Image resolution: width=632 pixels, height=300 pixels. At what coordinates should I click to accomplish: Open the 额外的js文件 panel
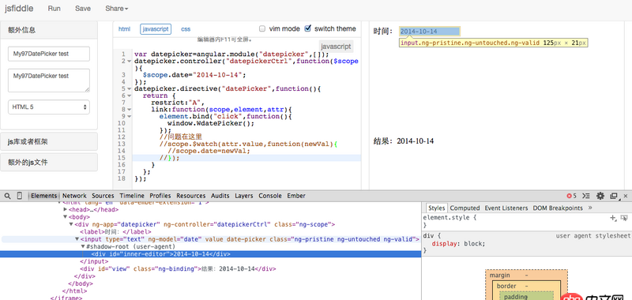click(x=49, y=163)
